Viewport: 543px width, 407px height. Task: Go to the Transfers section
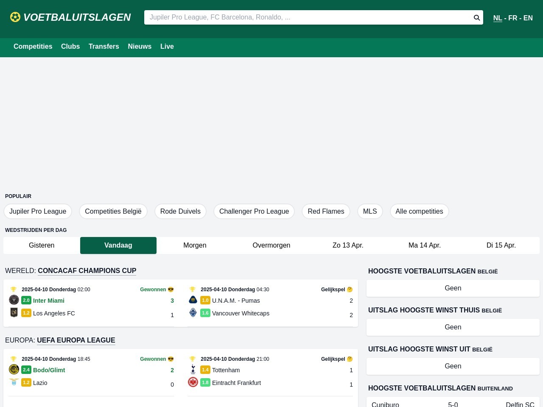(x=104, y=47)
